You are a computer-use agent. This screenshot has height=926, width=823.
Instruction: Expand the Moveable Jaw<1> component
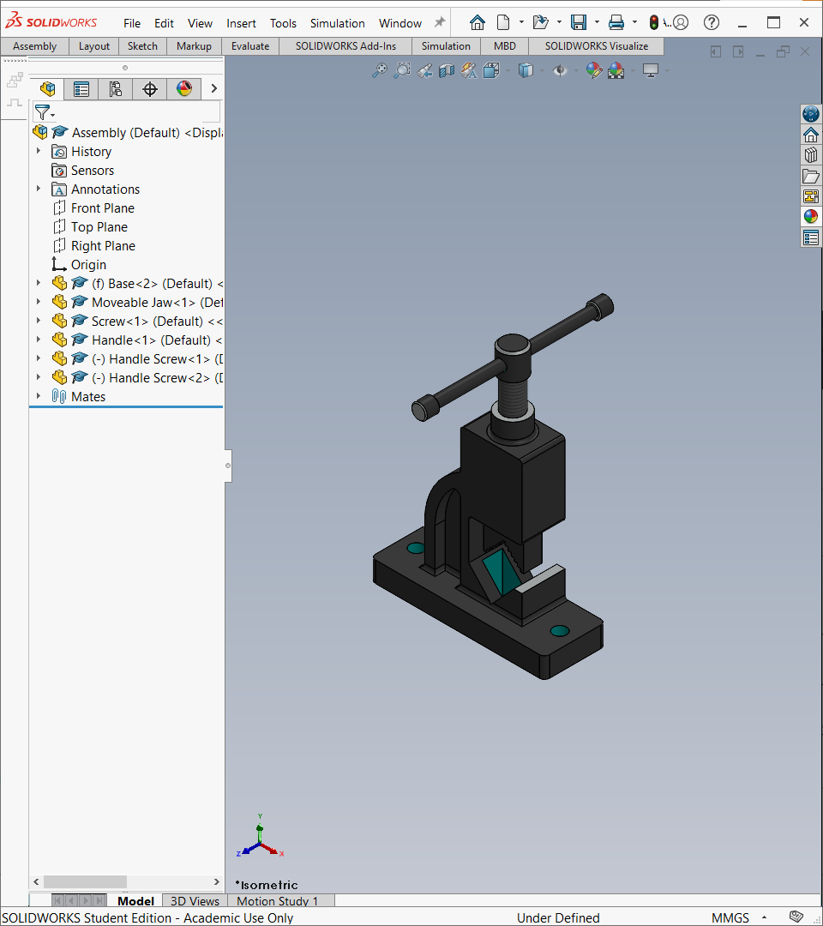[x=39, y=302]
